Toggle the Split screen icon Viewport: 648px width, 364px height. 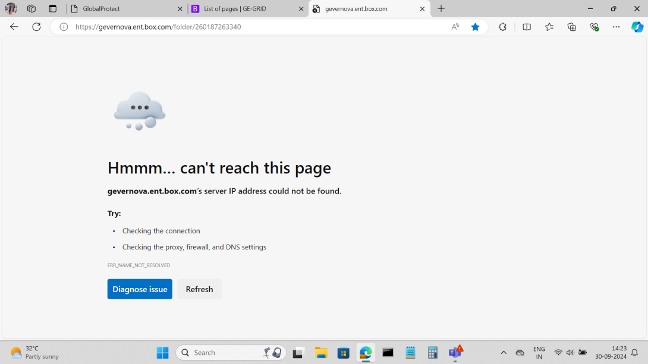pyautogui.click(x=527, y=27)
